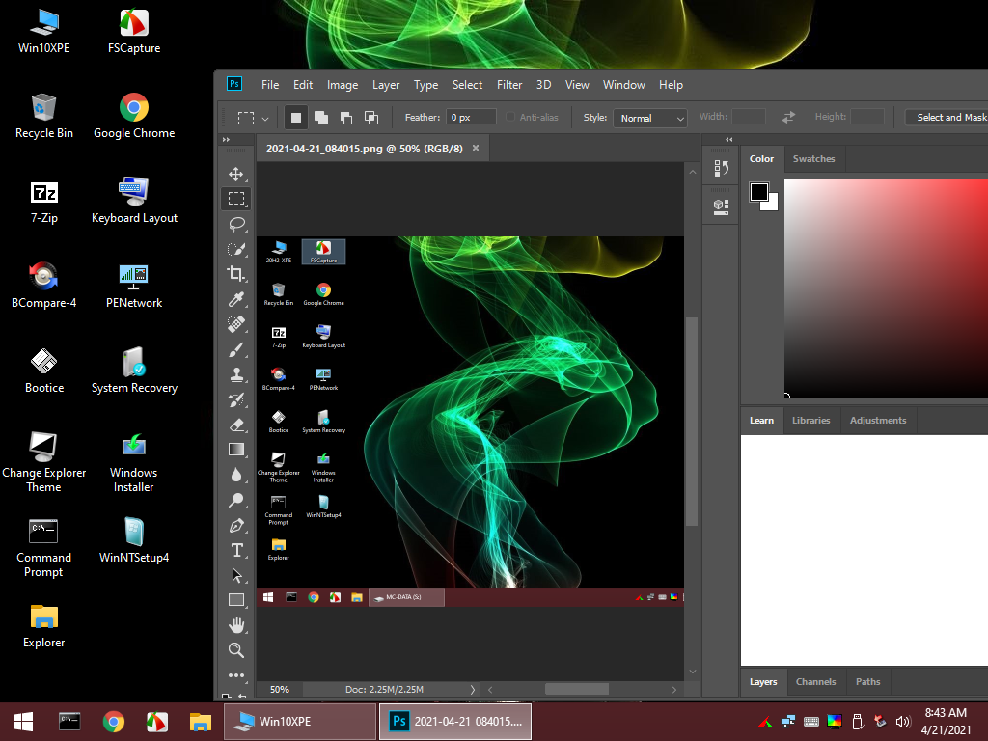988x741 pixels.
Task: Select the Path Selection tool
Action: coord(236,575)
